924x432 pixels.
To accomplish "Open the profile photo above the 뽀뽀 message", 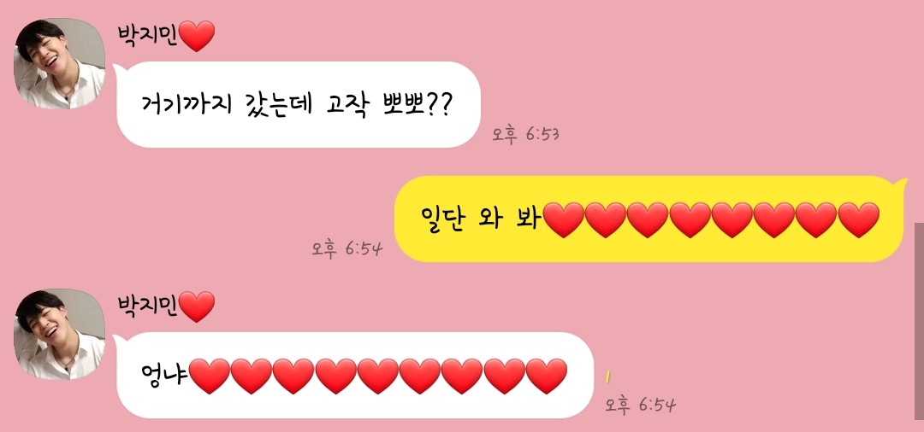I will (60, 63).
